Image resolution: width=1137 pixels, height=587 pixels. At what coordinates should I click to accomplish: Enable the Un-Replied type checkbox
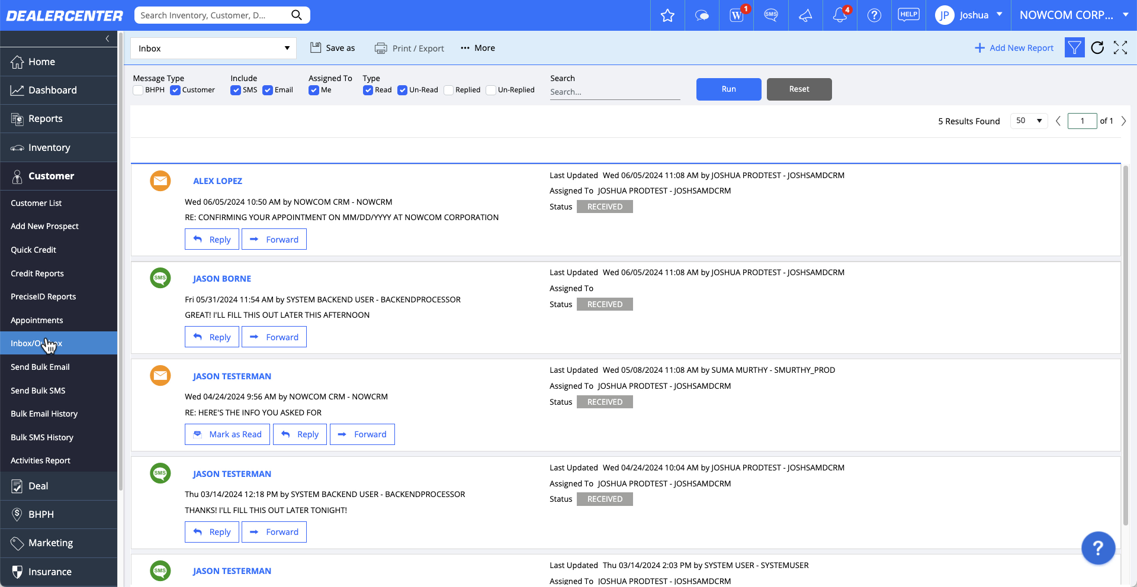[491, 90]
